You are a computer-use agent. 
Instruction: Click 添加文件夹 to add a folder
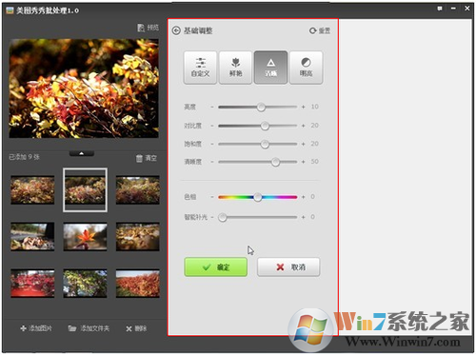pyautogui.click(x=89, y=328)
